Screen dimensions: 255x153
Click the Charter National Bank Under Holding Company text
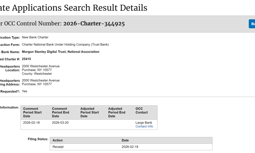point(65,45)
